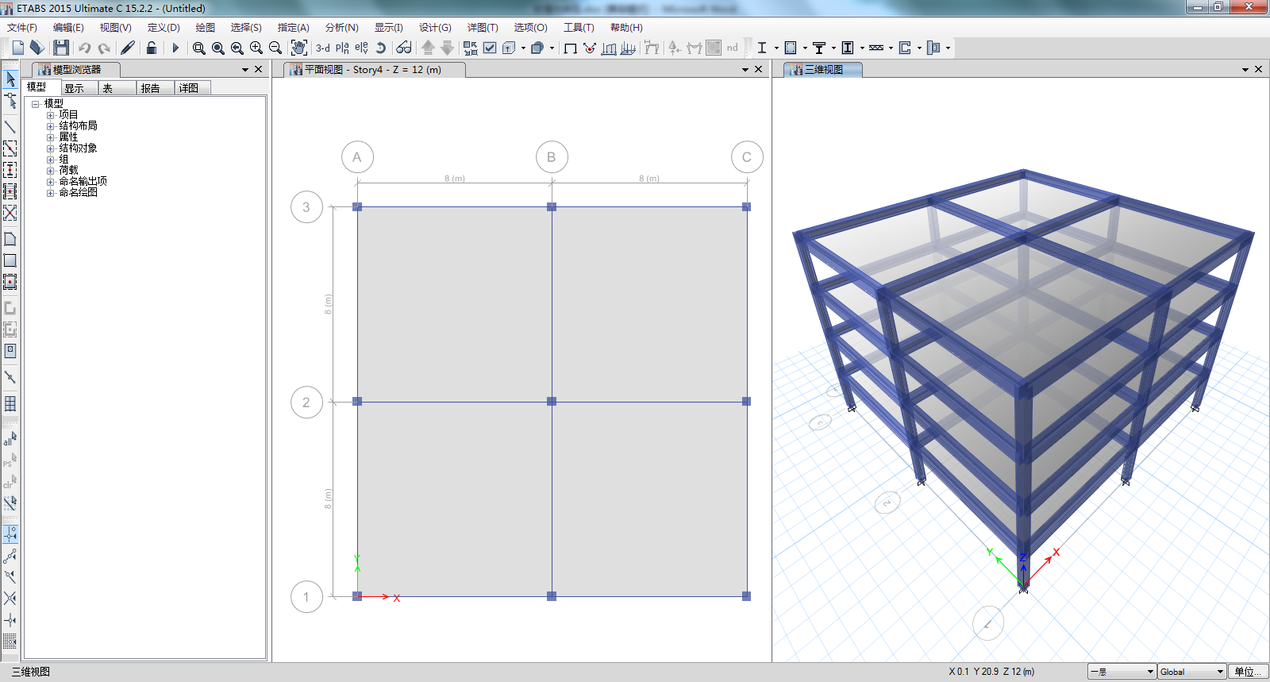
Task: Switch to the 显示 tab in model browser
Action: click(75, 88)
